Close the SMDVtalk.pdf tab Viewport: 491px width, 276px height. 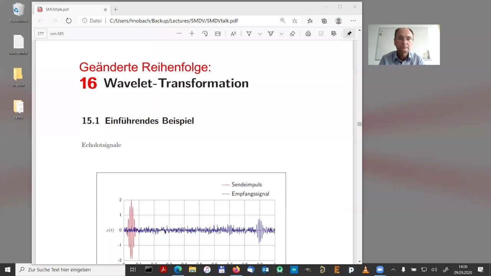pos(105,10)
